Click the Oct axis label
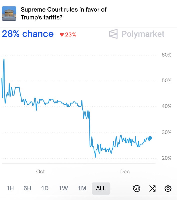 [x=40, y=171]
